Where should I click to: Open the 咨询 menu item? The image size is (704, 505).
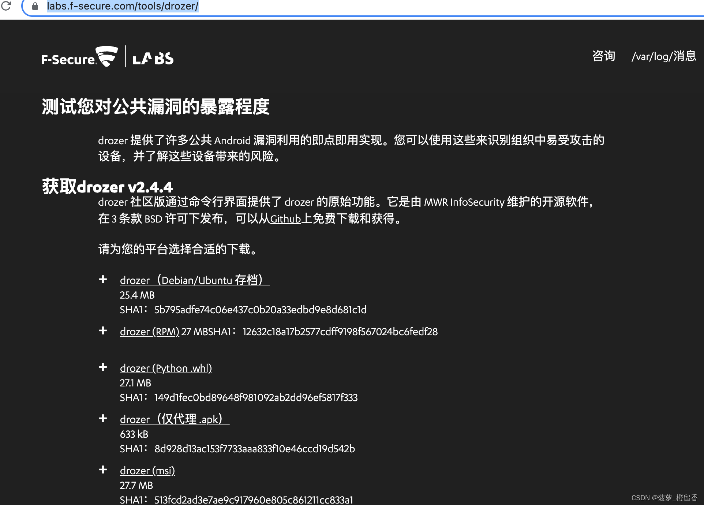[x=604, y=57]
